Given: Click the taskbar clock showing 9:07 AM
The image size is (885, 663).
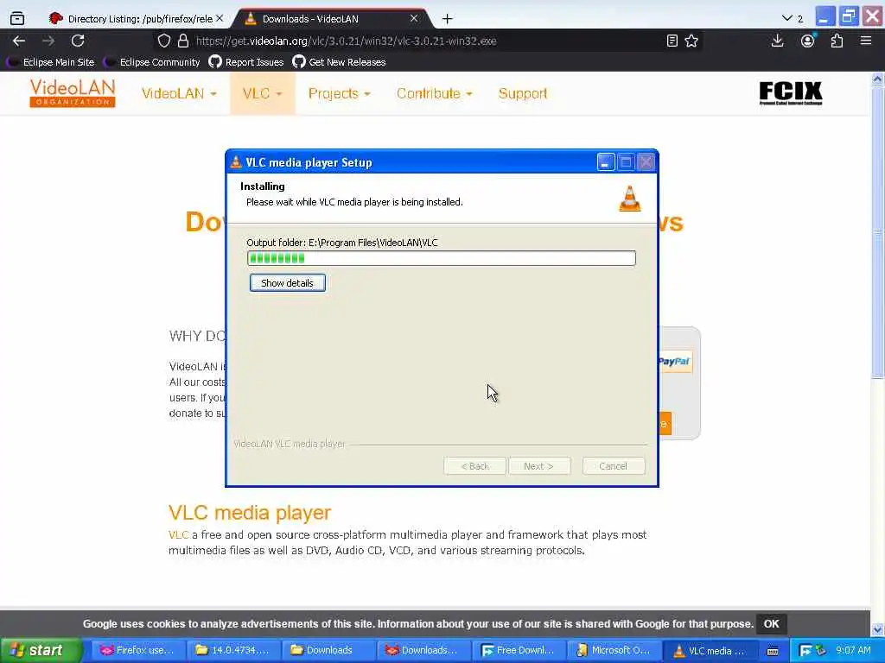Looking at the screenshot, I should coord(853,650).
